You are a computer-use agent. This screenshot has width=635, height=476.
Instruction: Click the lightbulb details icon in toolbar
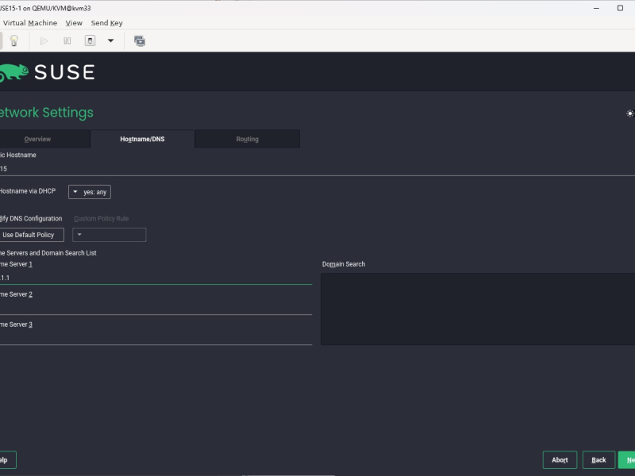[x=13, y=40]
